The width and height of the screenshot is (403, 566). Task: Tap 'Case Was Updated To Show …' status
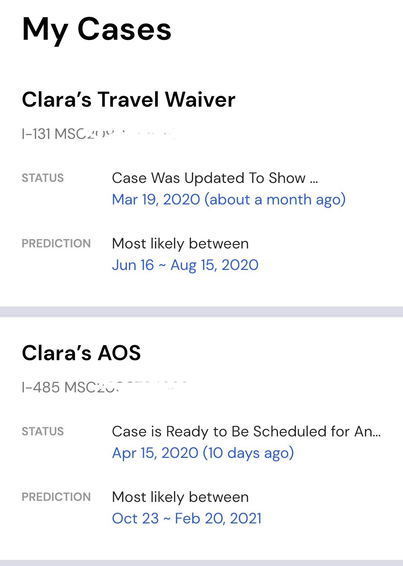pyautogui.click(x=215, y=178)
